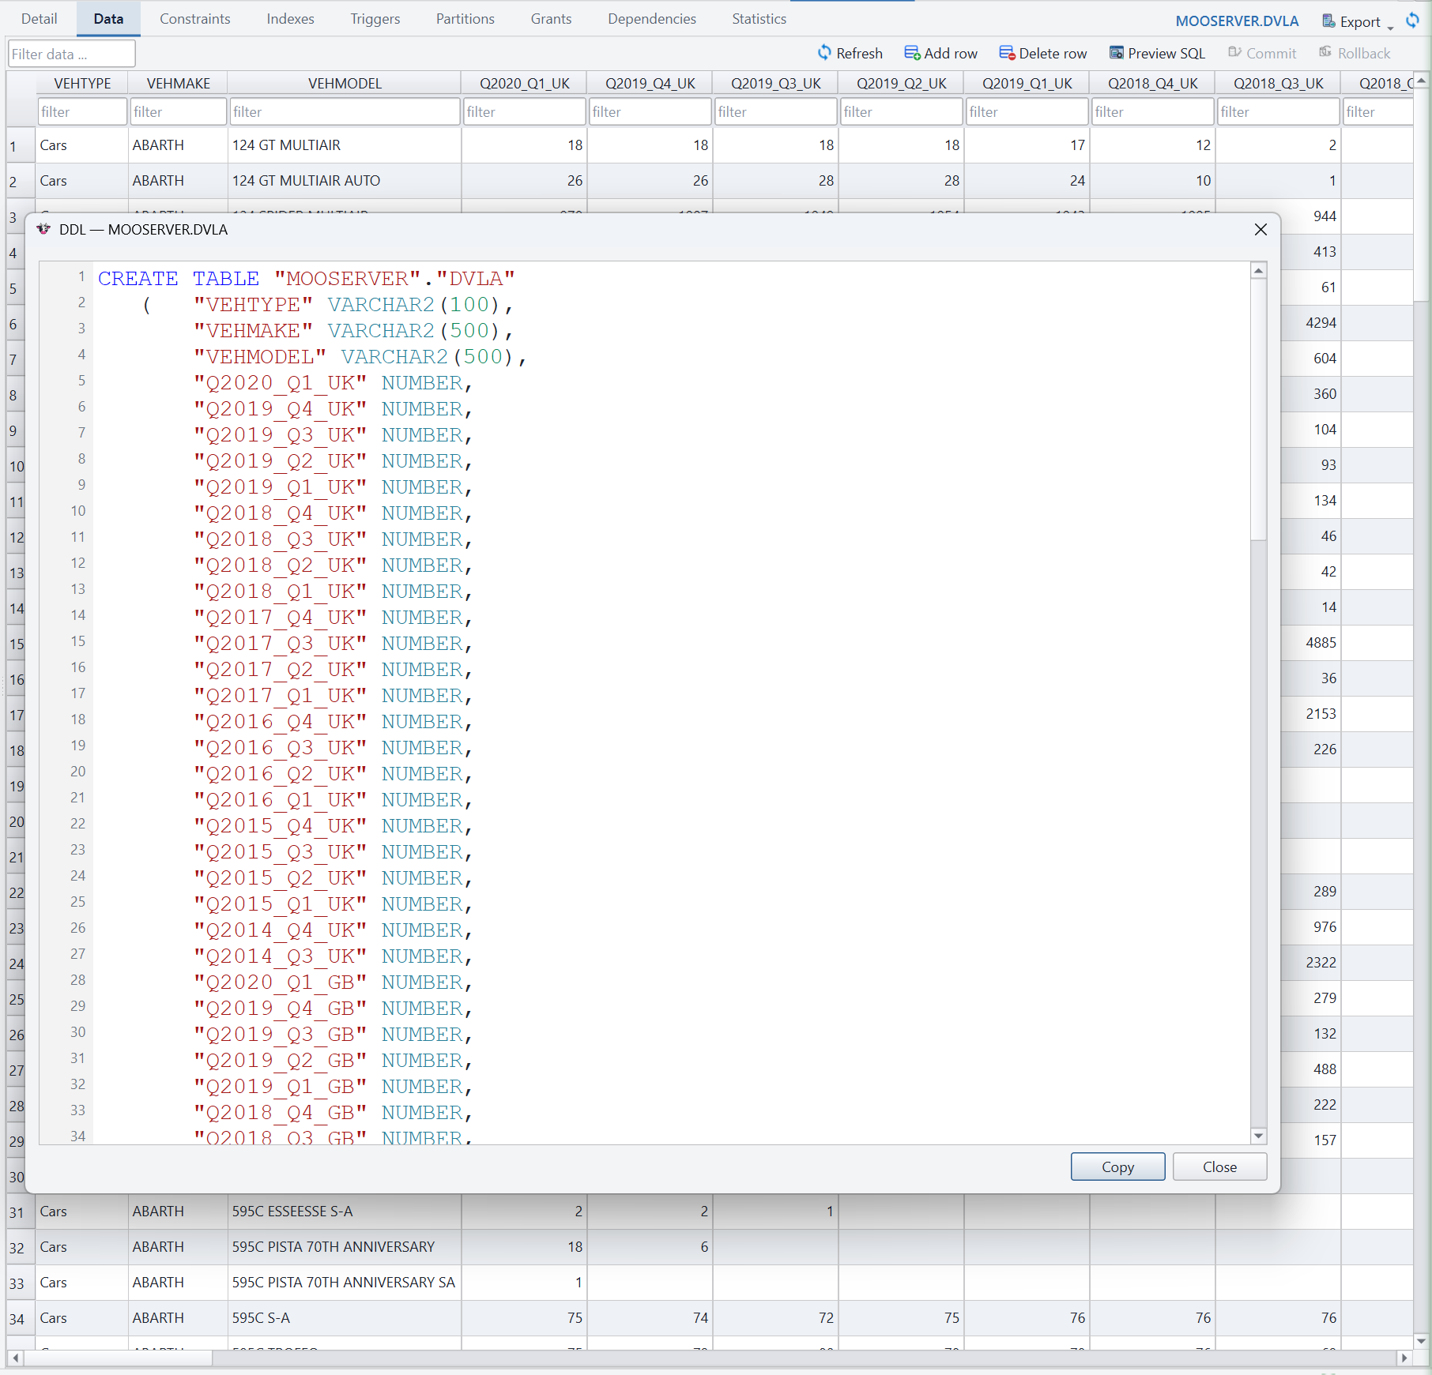Screen dimensions: 1432x1375
Task: Click the DDL editor scroll down arrow
Action: pyautogui.click(x=1258, y=1136)
